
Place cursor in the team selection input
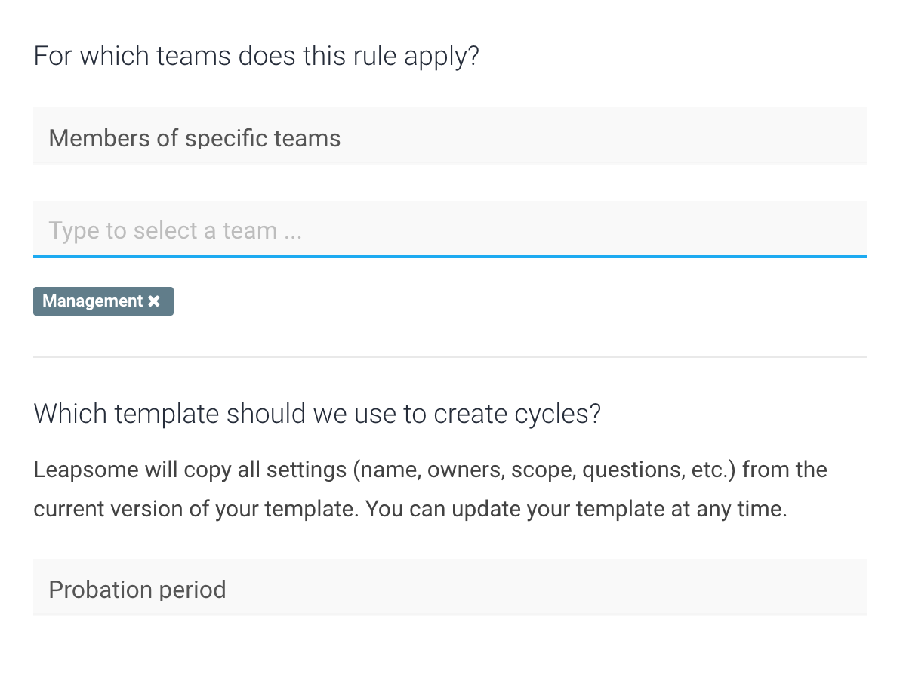(450, 230)
